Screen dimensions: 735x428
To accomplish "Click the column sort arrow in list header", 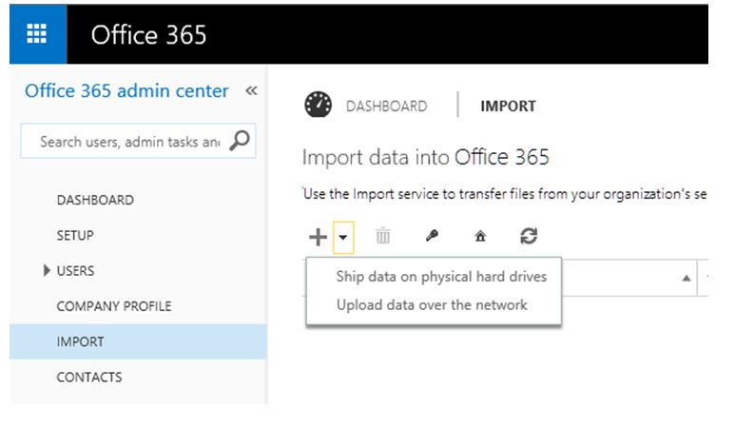I will [x=687, y=278].
